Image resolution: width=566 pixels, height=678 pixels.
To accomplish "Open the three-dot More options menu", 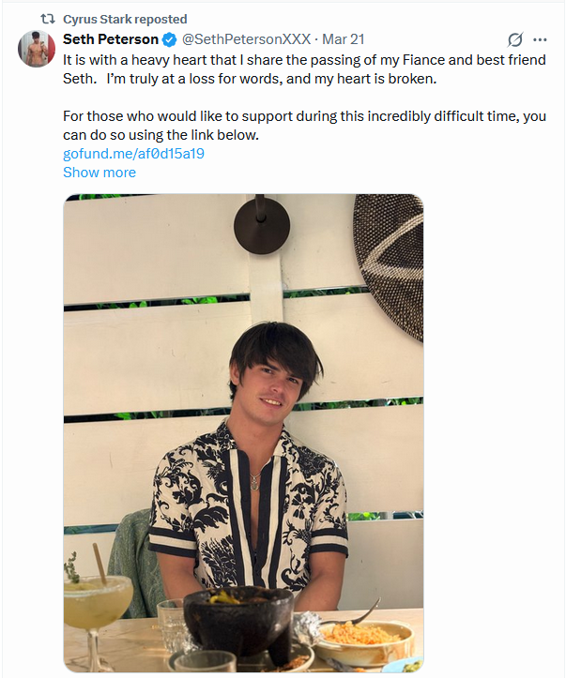I will click(x=540, y=39).
